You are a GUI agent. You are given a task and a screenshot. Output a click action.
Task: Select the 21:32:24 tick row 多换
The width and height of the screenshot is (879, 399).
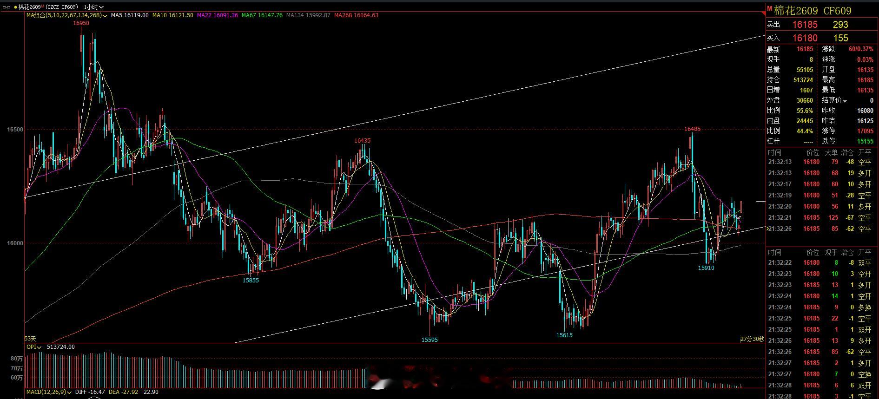[x=820, y=307]
